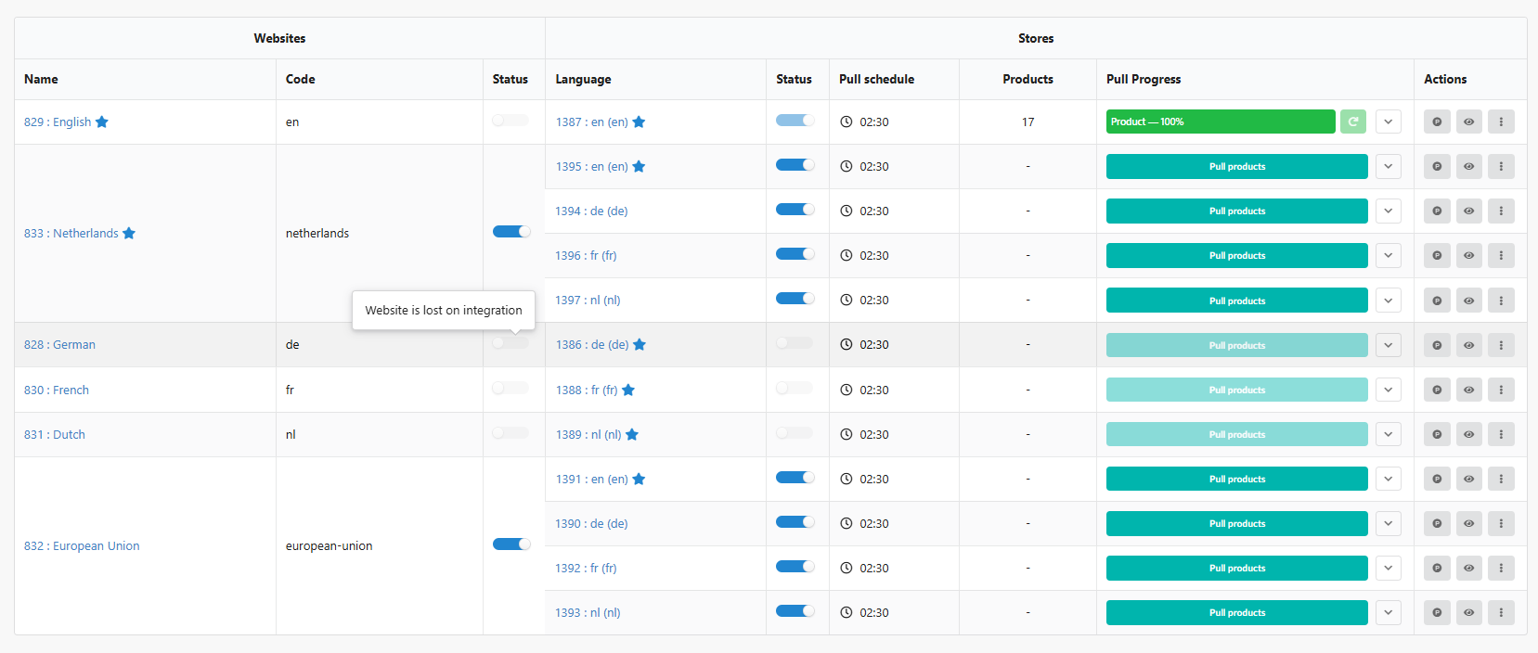This screenshot has height=653, width=1538.
Task: Click the eye icon in the 1387 en row
Action: click(1468, 122)
